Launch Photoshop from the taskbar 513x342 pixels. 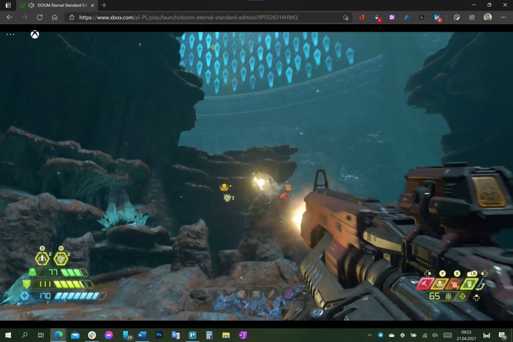point(159,335)
